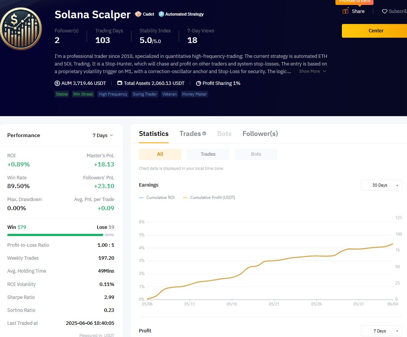Select the All filter button

pos(160,154)
